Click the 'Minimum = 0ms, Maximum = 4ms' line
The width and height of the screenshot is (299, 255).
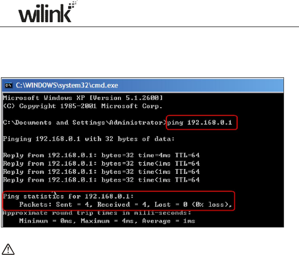click(107, 221)
